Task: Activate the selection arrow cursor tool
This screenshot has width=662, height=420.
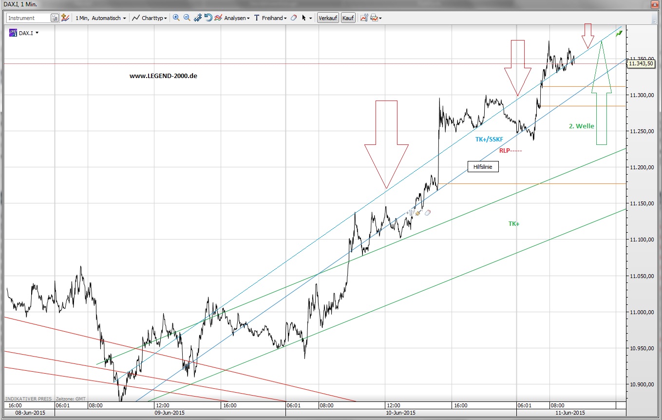Action: point(303,18)
